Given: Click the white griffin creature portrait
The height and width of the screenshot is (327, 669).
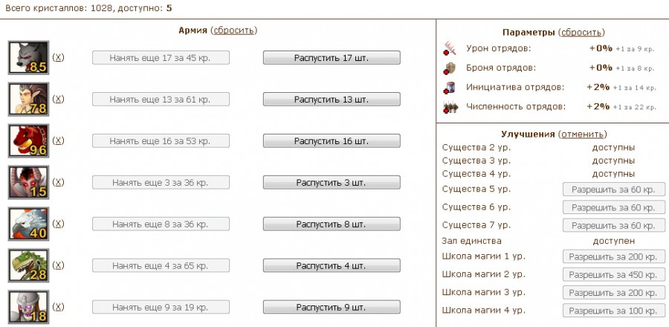Looking at the screenshot, I should pos(28,224).
